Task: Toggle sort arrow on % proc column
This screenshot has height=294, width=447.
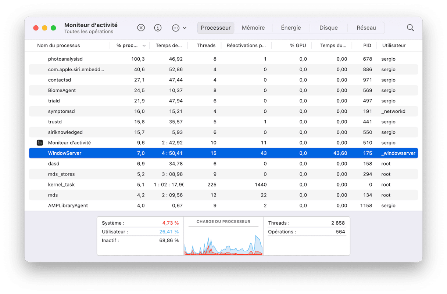Action: click(144, 46)
